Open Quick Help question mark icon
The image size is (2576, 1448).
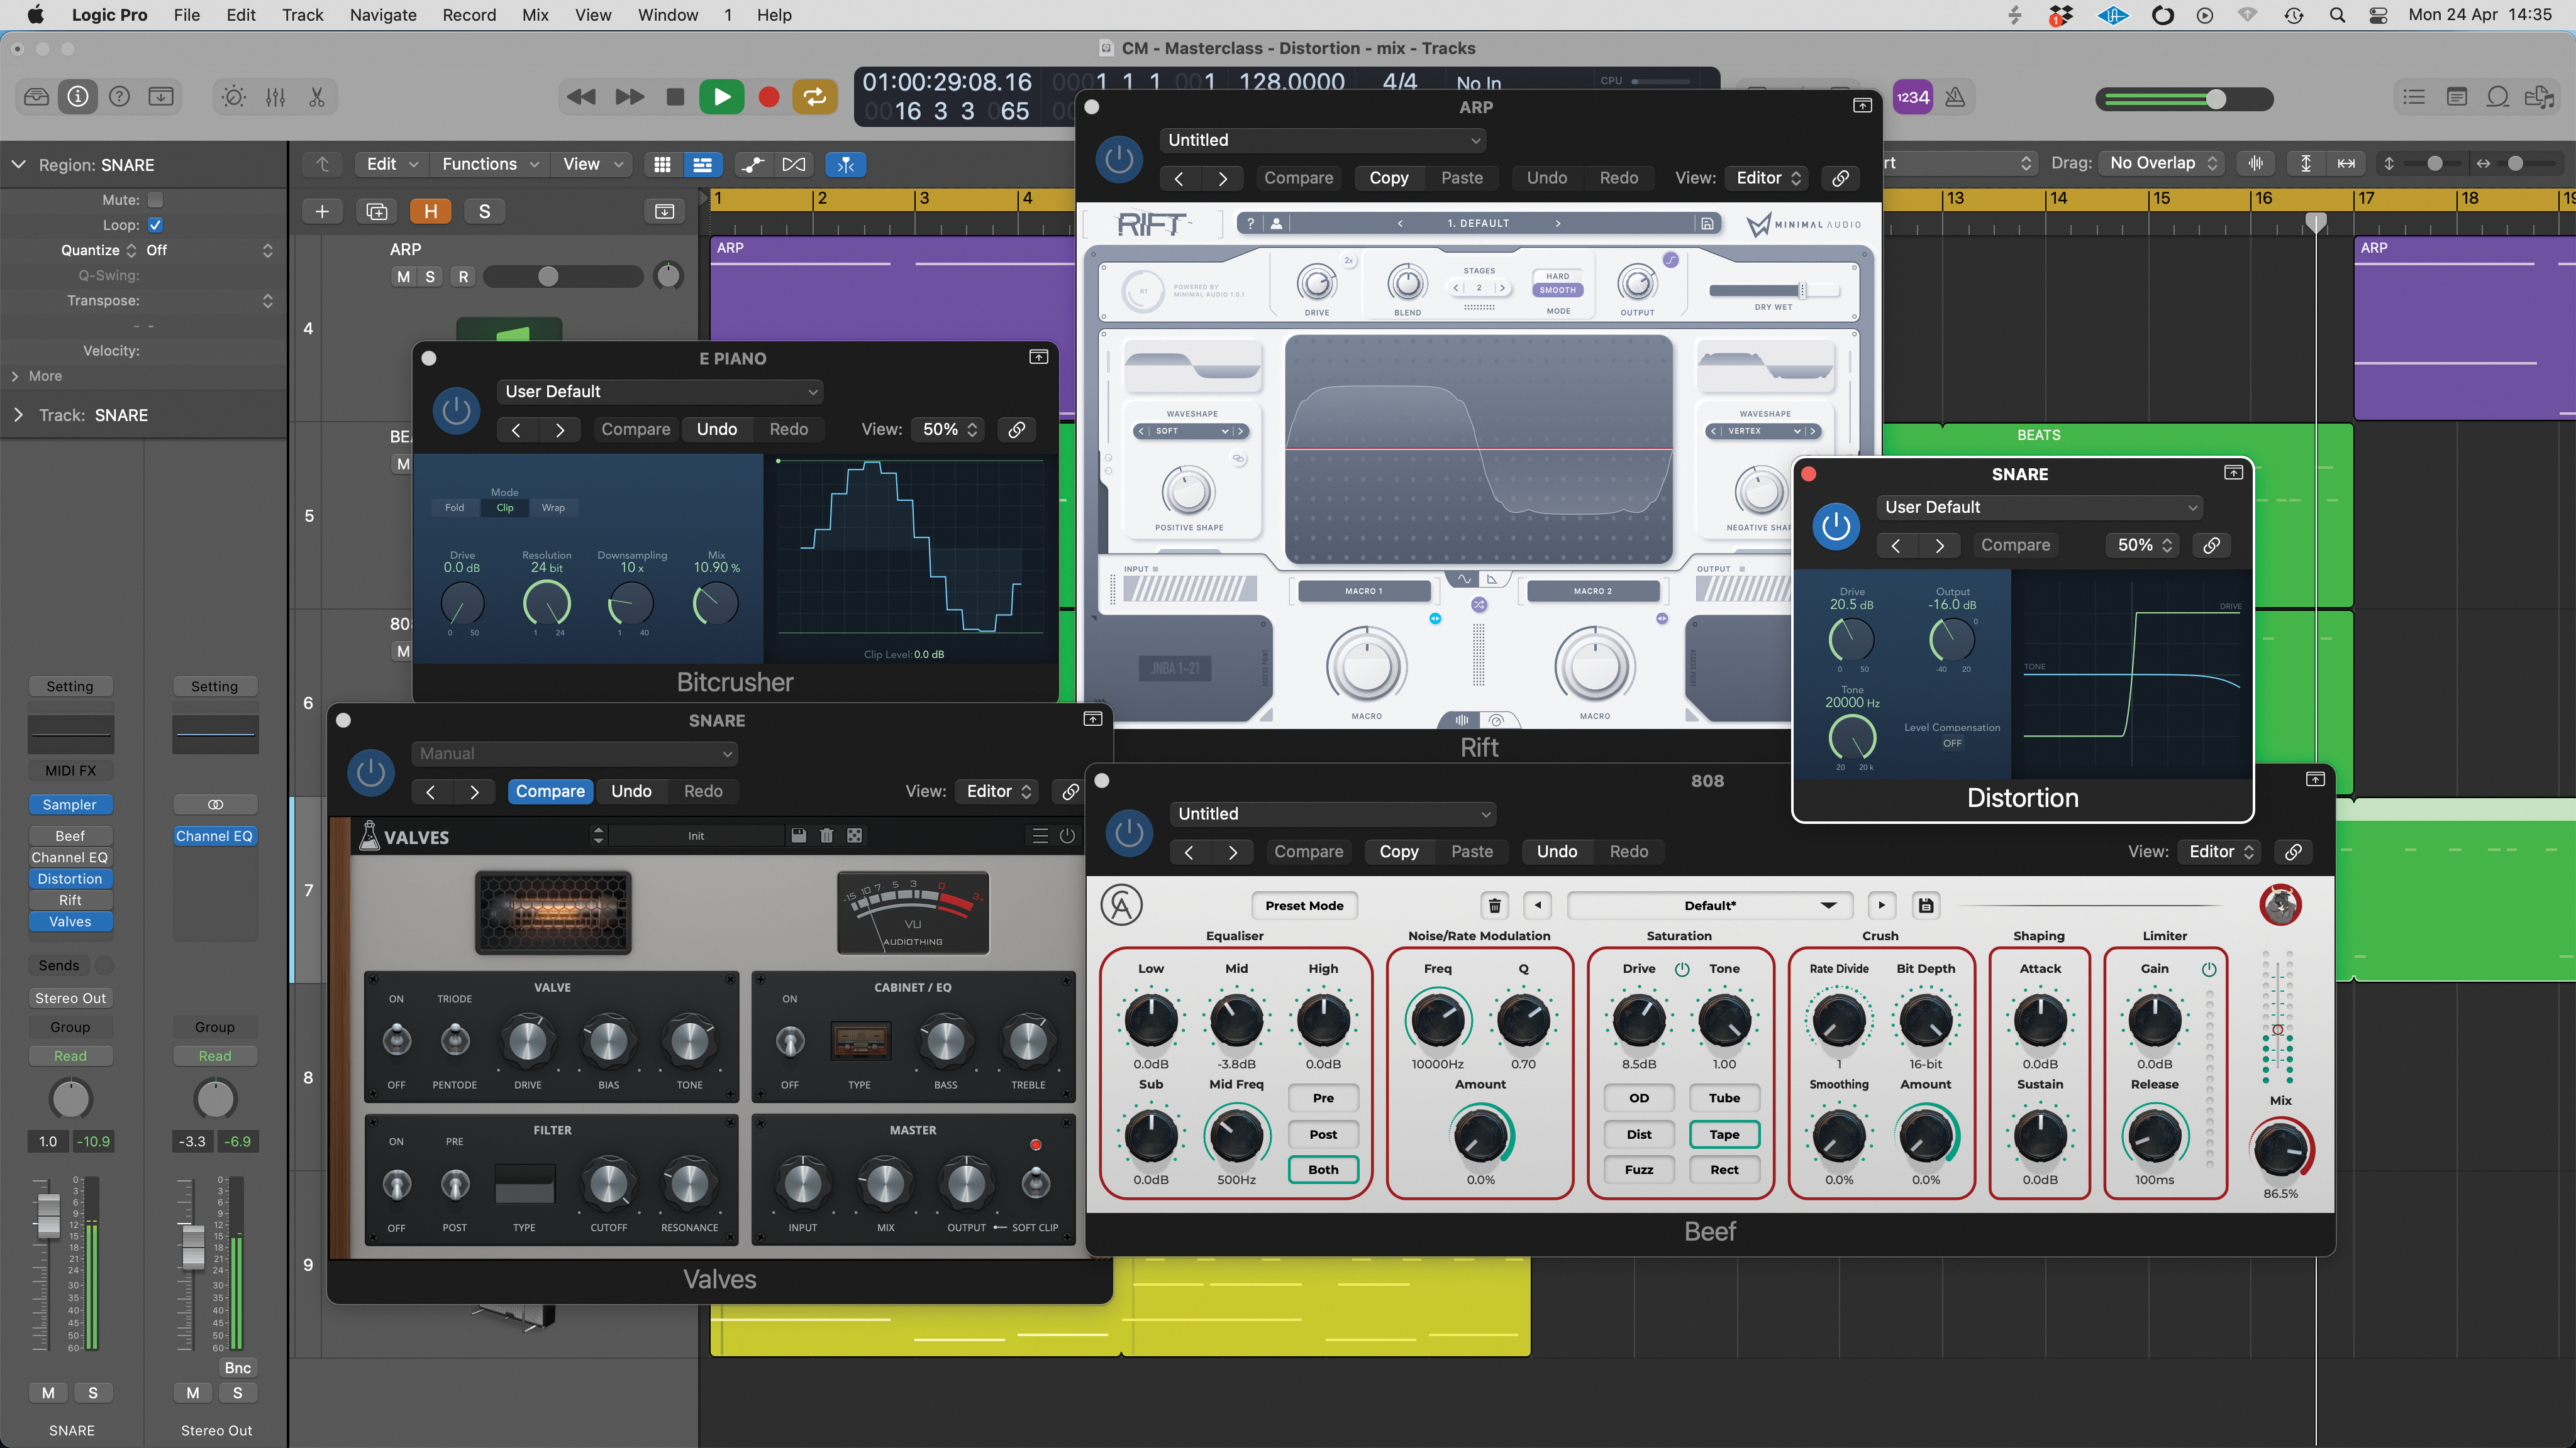pyautogui.click(x=119, y=97)
